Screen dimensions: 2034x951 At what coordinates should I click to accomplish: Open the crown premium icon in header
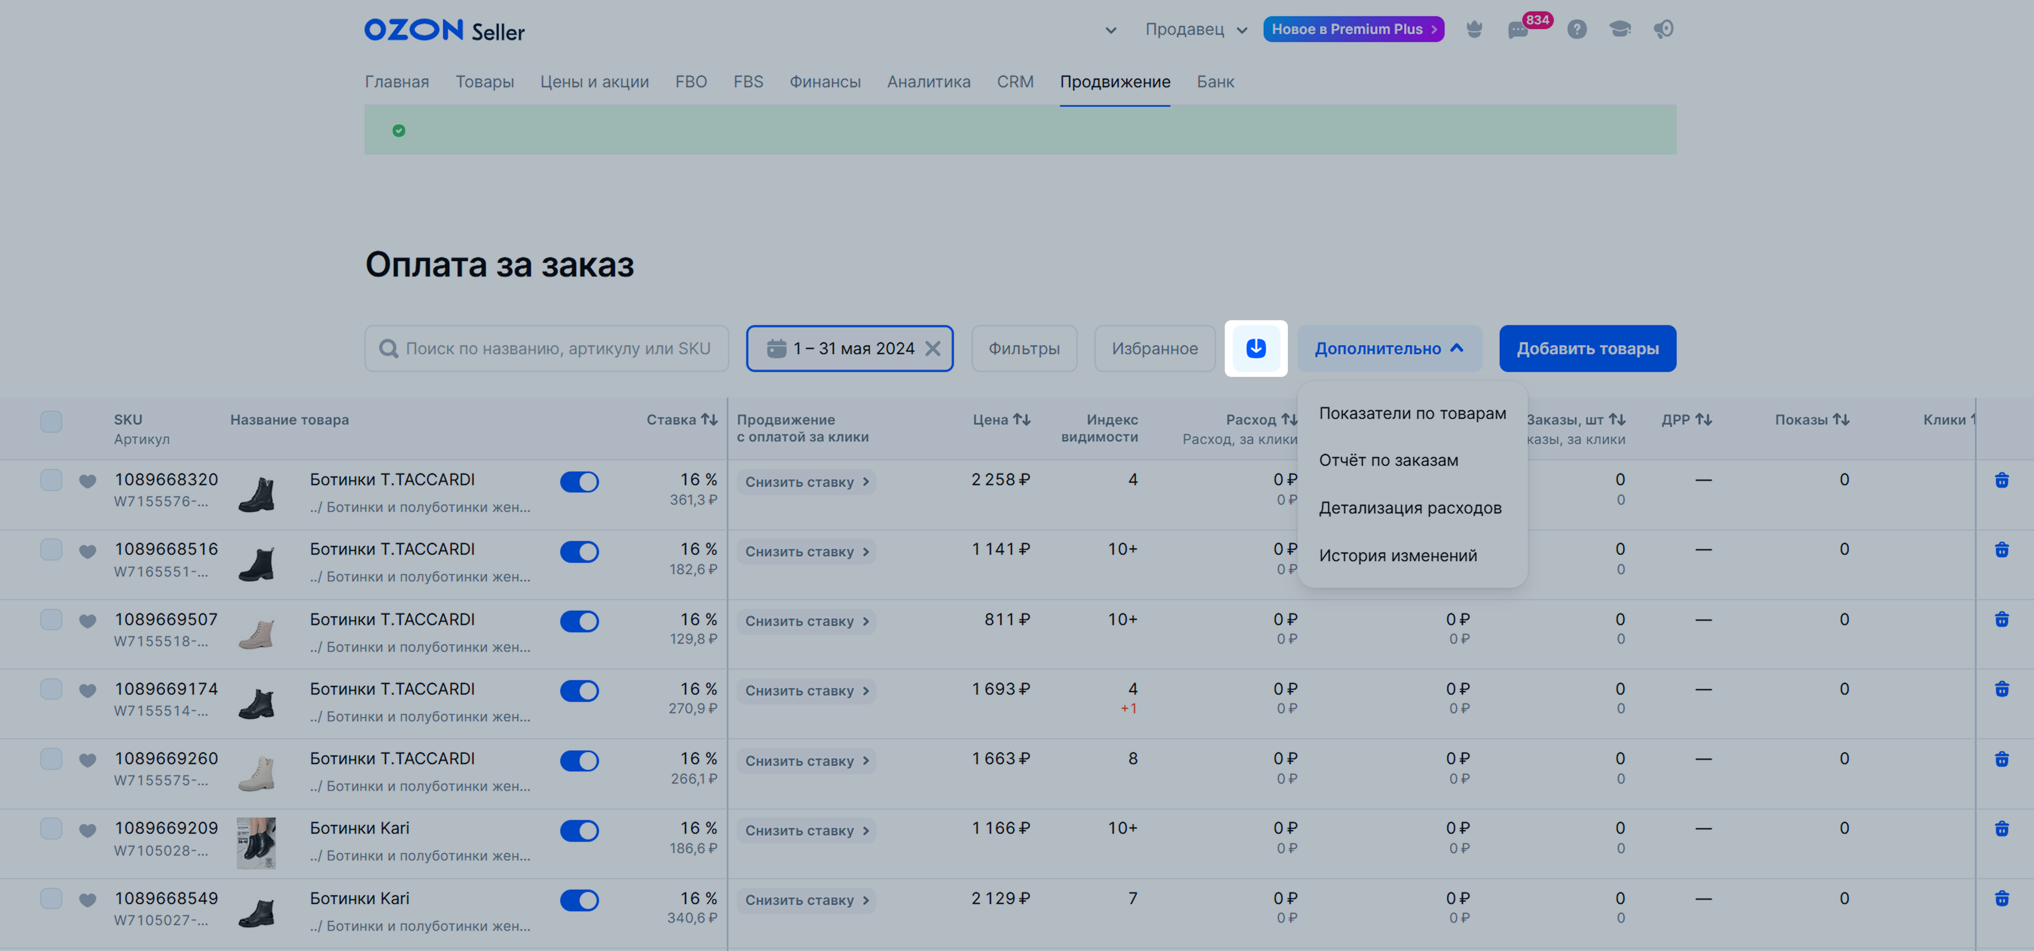[1474, 29]
